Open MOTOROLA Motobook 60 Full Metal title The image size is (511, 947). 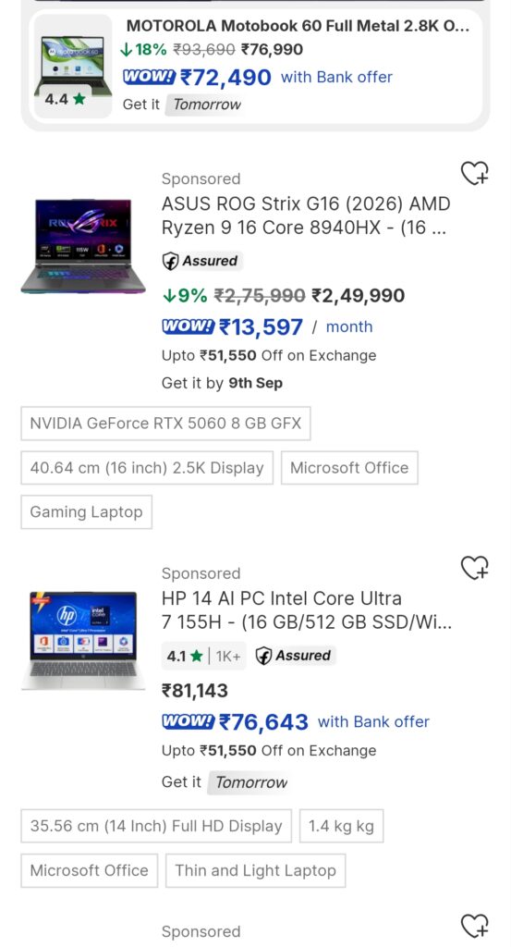click(298, 26)
